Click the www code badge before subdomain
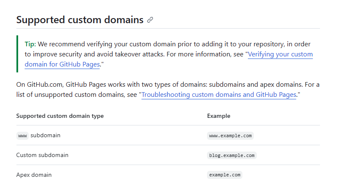The width and height of the screenshot is (344, 189). 22,136
